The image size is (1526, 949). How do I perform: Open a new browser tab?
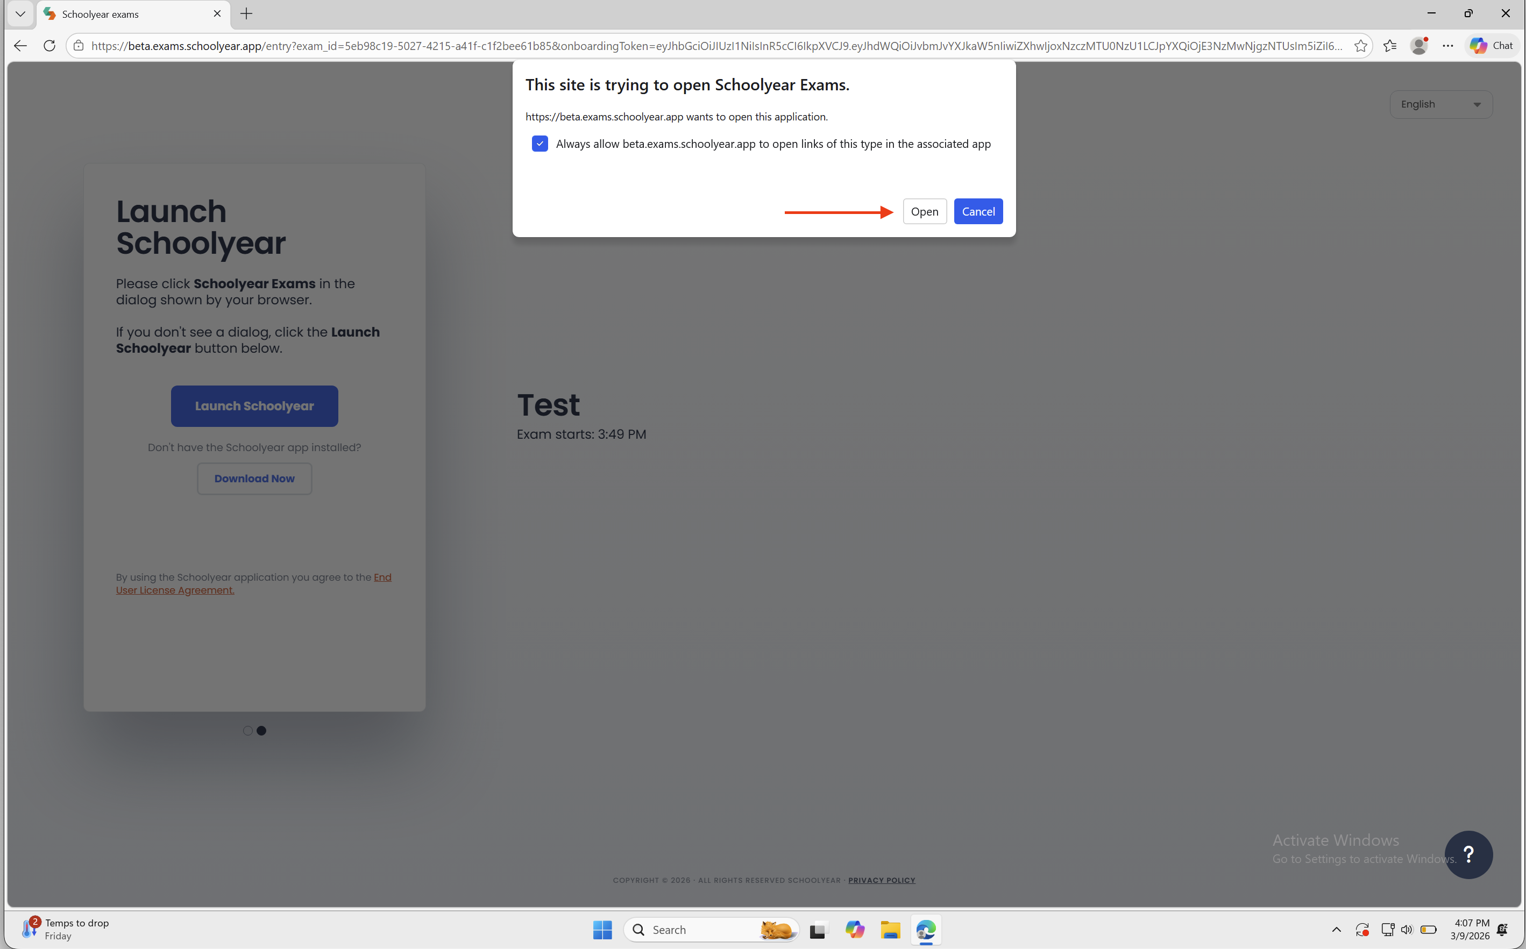(x=247, y=14)
